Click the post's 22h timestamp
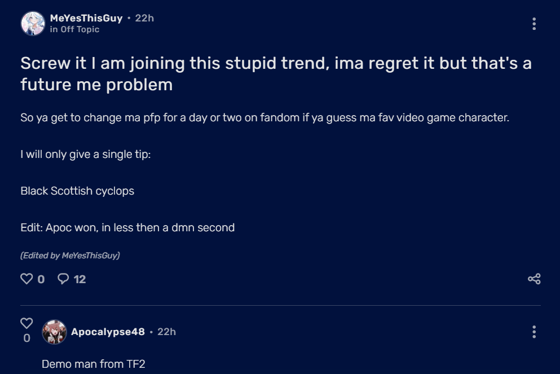This screenshot has width=560, height=374. tap(144, 18)
